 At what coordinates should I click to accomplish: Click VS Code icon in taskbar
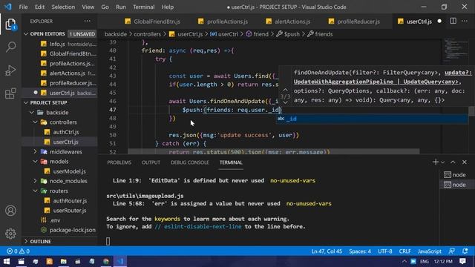[x=120, y=261]
